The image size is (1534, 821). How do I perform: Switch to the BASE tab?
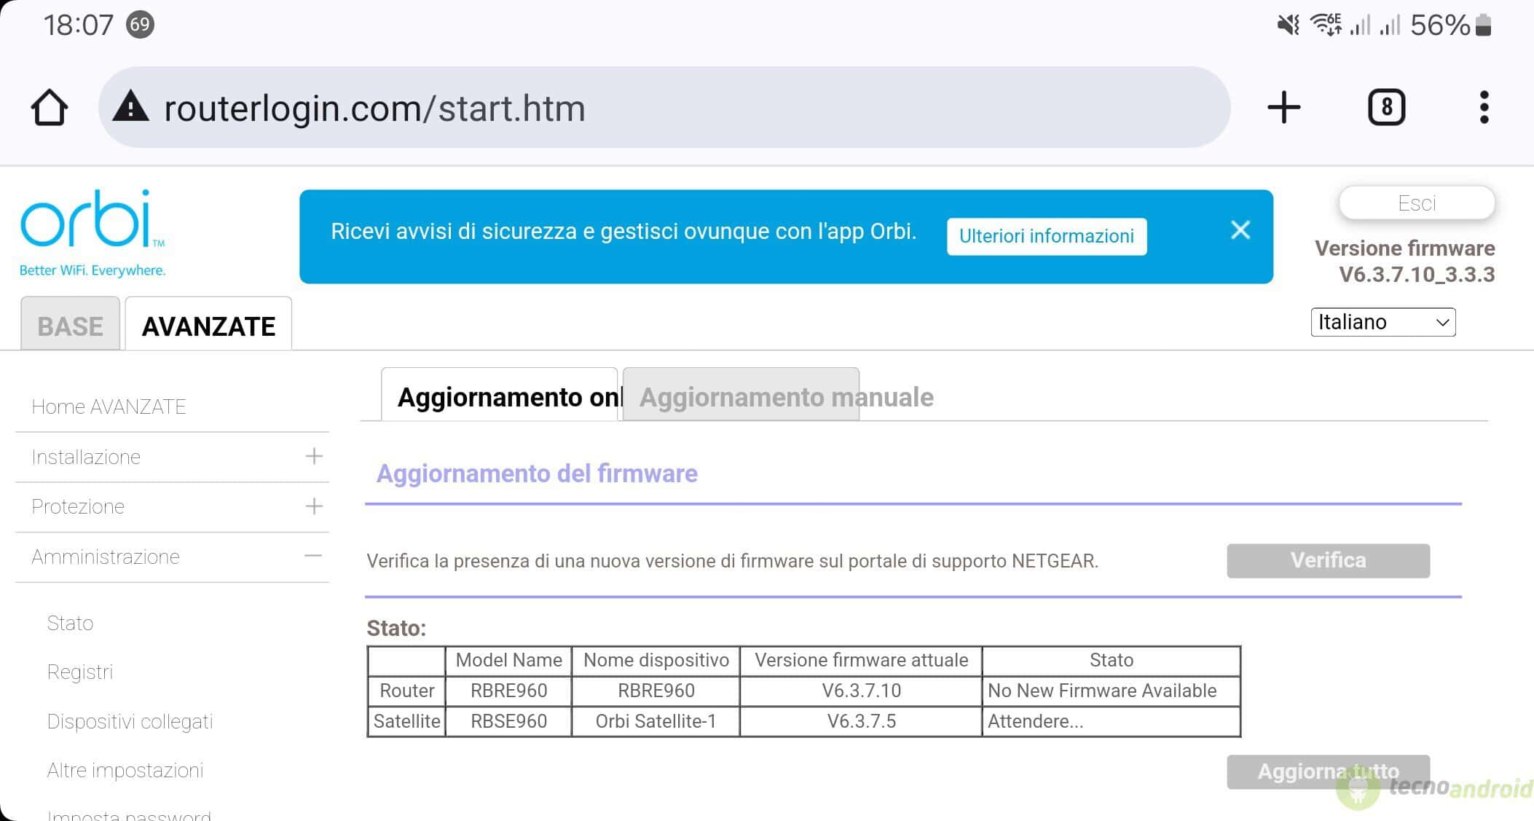click(x=71, y=325)
